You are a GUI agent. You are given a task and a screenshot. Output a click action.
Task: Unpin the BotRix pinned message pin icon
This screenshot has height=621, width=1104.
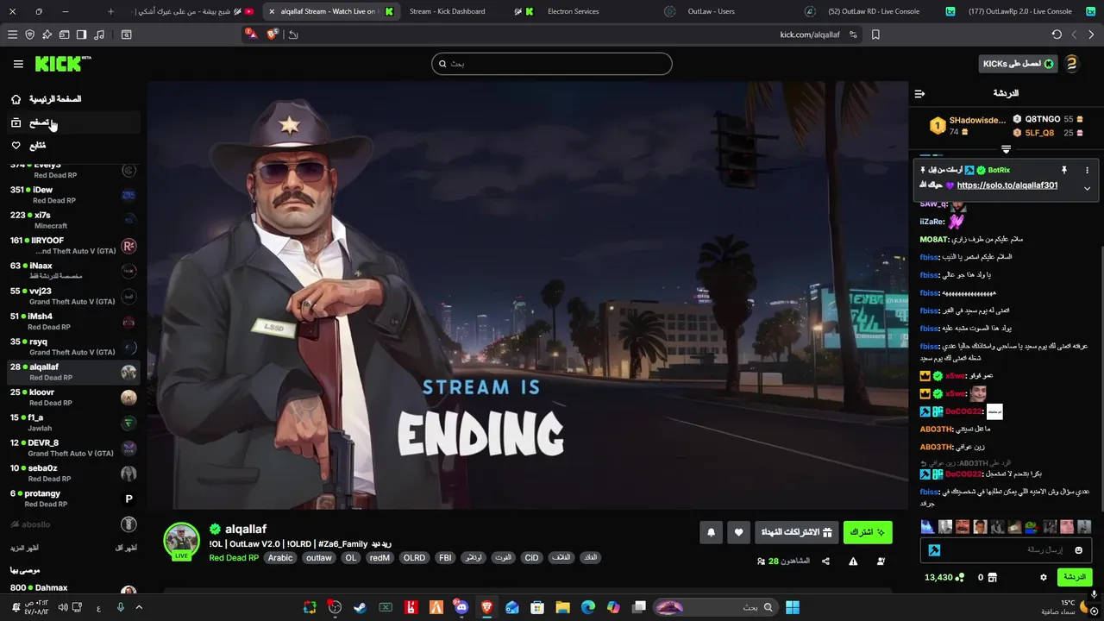pyautogui.click(x=1064, y=170)
